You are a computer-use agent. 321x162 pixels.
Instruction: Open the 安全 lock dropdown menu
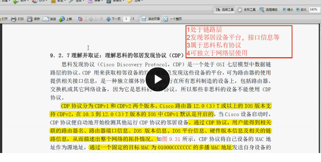[58, 1]
